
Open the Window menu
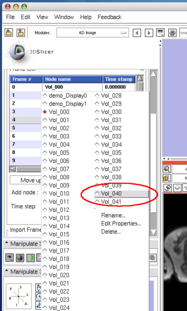click(64, 17)
